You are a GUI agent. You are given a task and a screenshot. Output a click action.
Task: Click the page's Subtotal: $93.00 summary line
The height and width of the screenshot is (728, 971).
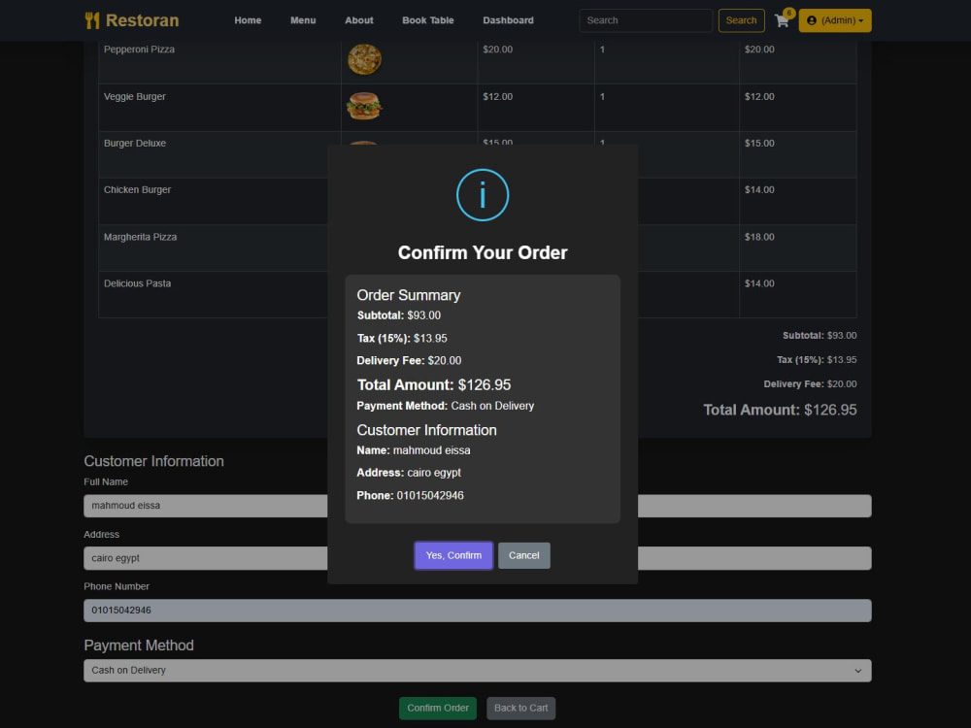pyautogui.click(x=820, y=336)
